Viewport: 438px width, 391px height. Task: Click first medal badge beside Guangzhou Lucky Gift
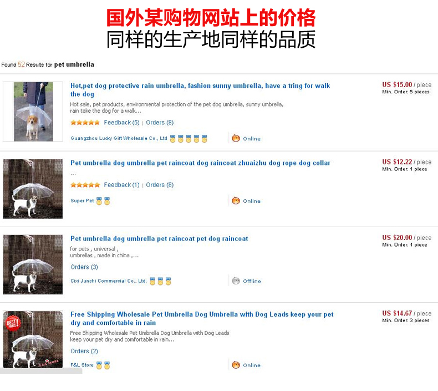[172, 138]
